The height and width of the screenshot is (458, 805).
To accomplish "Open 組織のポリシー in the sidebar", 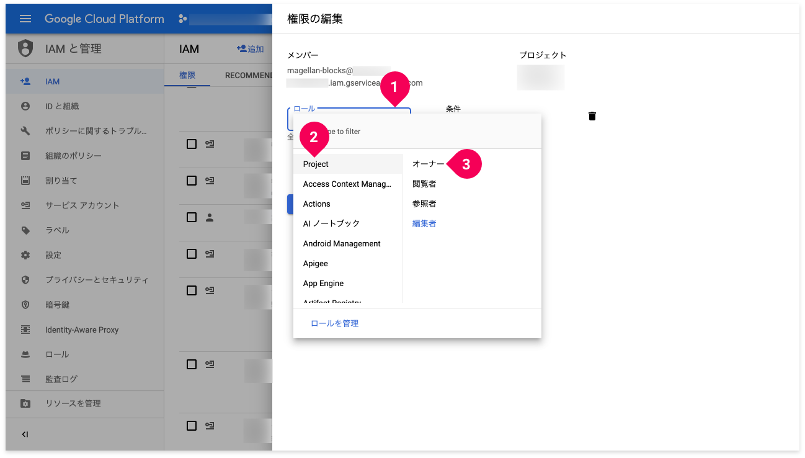I will point(85,156).
